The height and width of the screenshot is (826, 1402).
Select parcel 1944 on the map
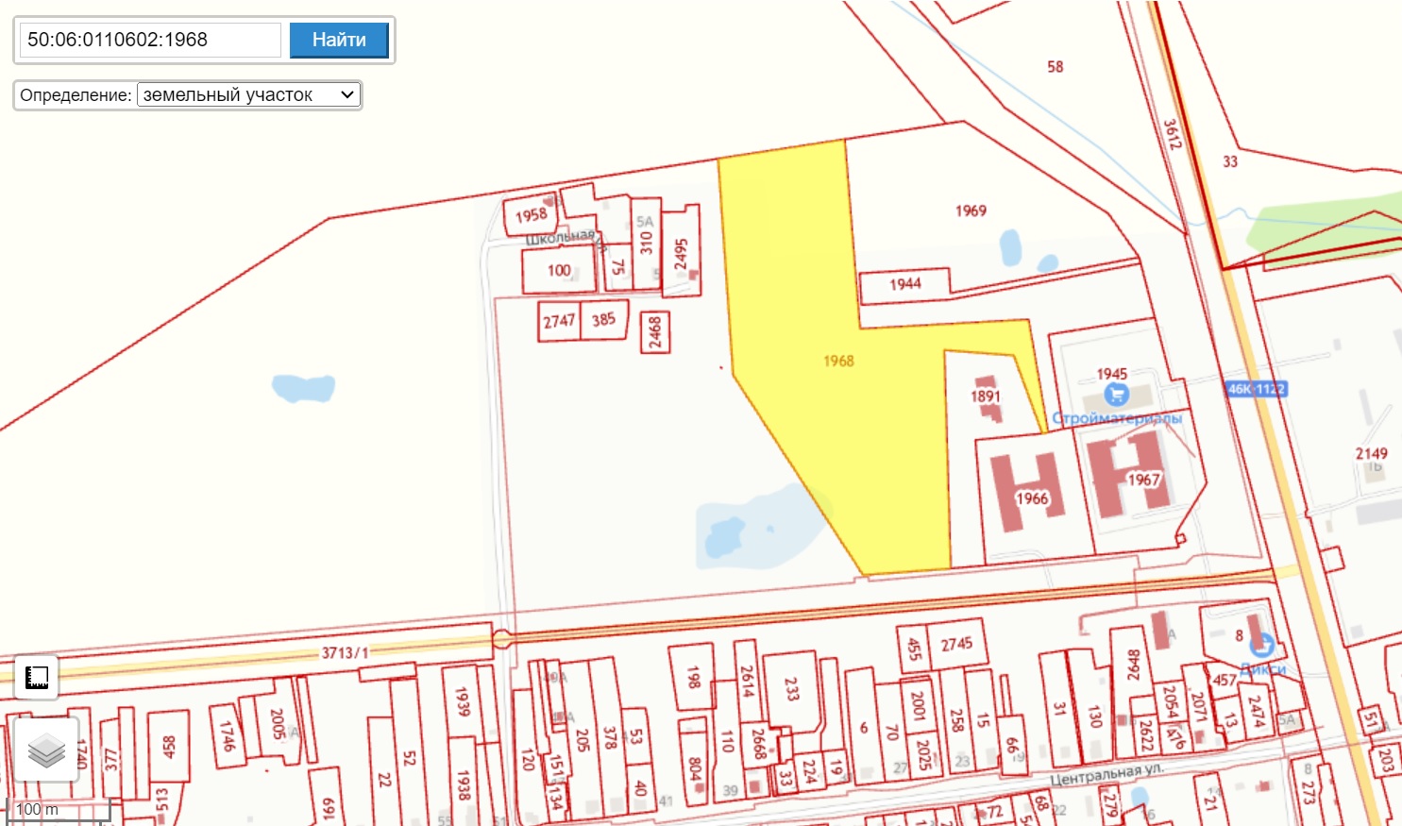tap(904, 284)
